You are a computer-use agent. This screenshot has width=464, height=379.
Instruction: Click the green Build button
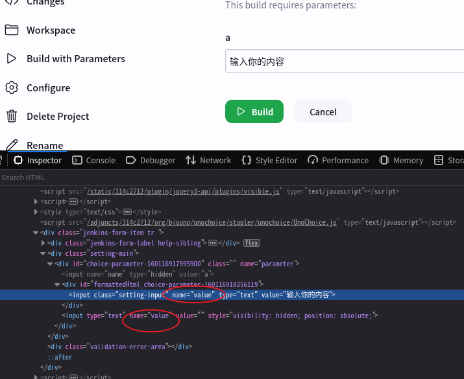[x=254, y=111]
